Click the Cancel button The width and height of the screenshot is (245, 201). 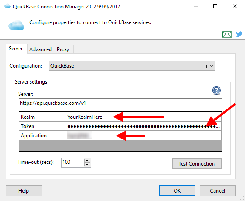point(217,190)
